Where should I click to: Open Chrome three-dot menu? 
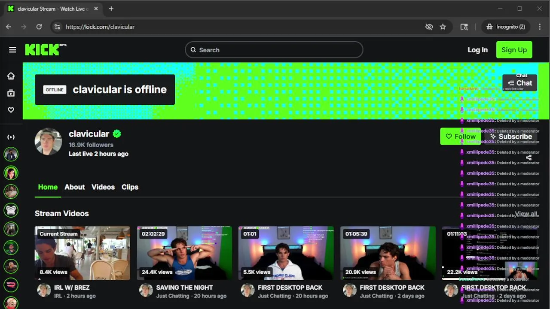pos(540,27)
